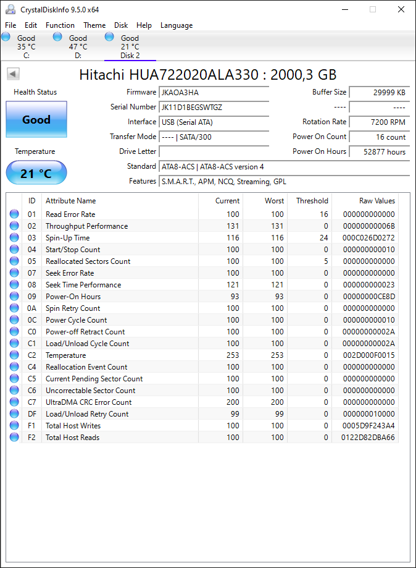Click status orb of Power-On Hours row
Screen dimensions: 416x568
pos(14,296)
